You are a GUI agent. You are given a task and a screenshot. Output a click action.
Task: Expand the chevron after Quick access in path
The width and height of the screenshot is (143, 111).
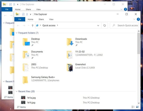coord(57,25)
